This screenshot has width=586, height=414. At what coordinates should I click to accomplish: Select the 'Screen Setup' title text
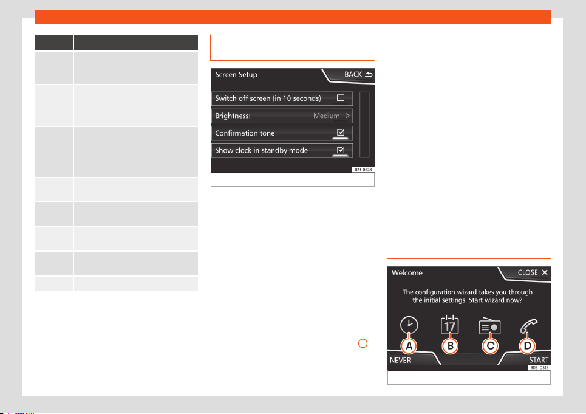click(236, 74)
